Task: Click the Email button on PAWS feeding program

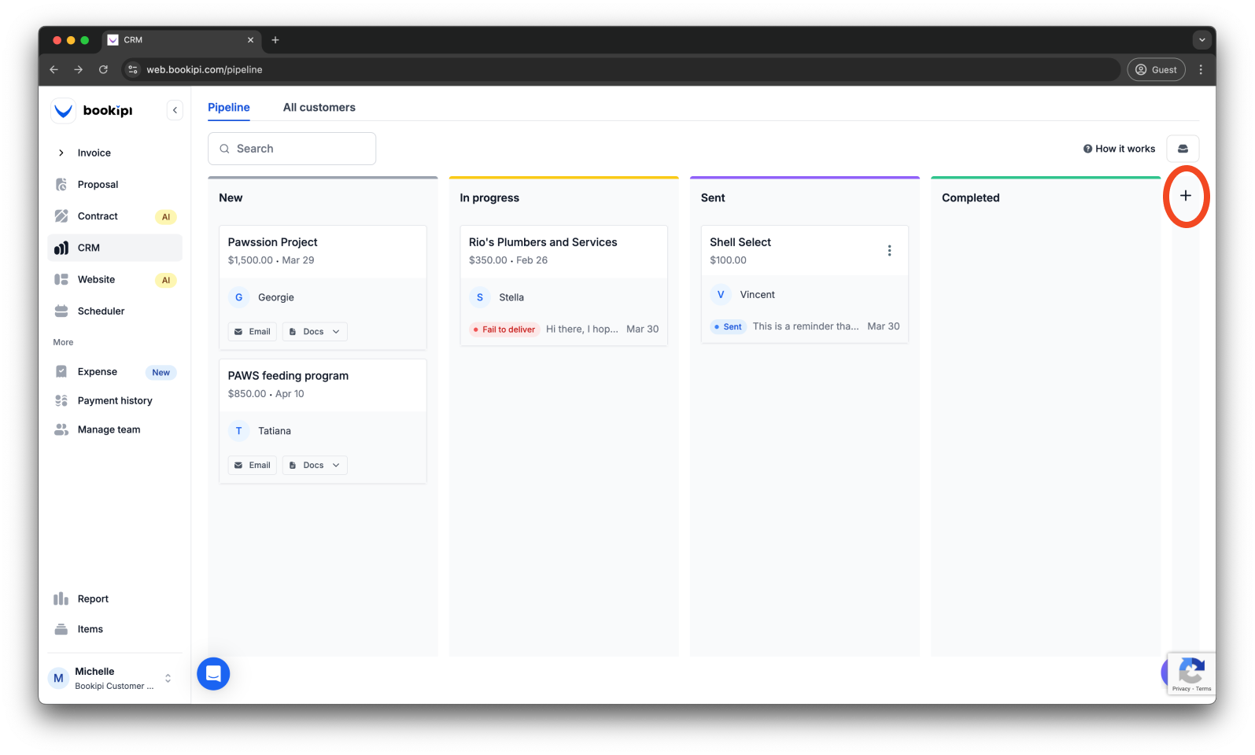Action: tap(253, 466)
